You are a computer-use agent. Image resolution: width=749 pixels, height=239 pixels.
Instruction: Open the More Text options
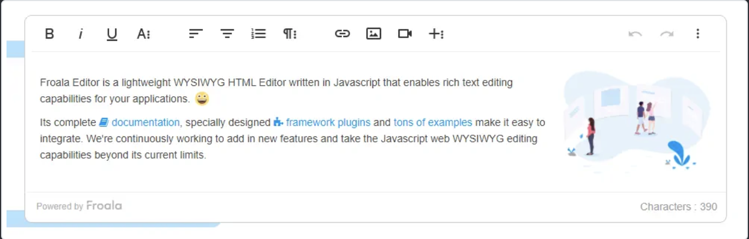pos(143,34)
